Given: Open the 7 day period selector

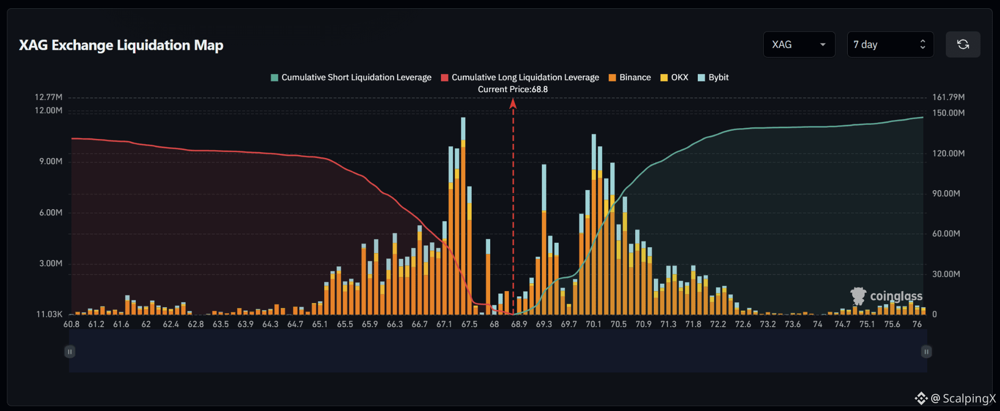Looking at the screenshot, I should click(890, 44).
